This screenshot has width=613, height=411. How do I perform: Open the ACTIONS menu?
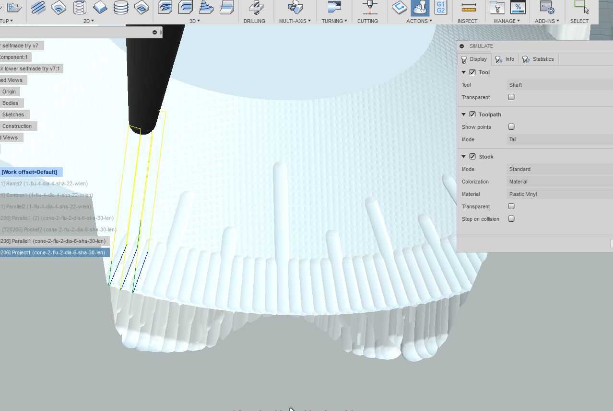point(419,21)
